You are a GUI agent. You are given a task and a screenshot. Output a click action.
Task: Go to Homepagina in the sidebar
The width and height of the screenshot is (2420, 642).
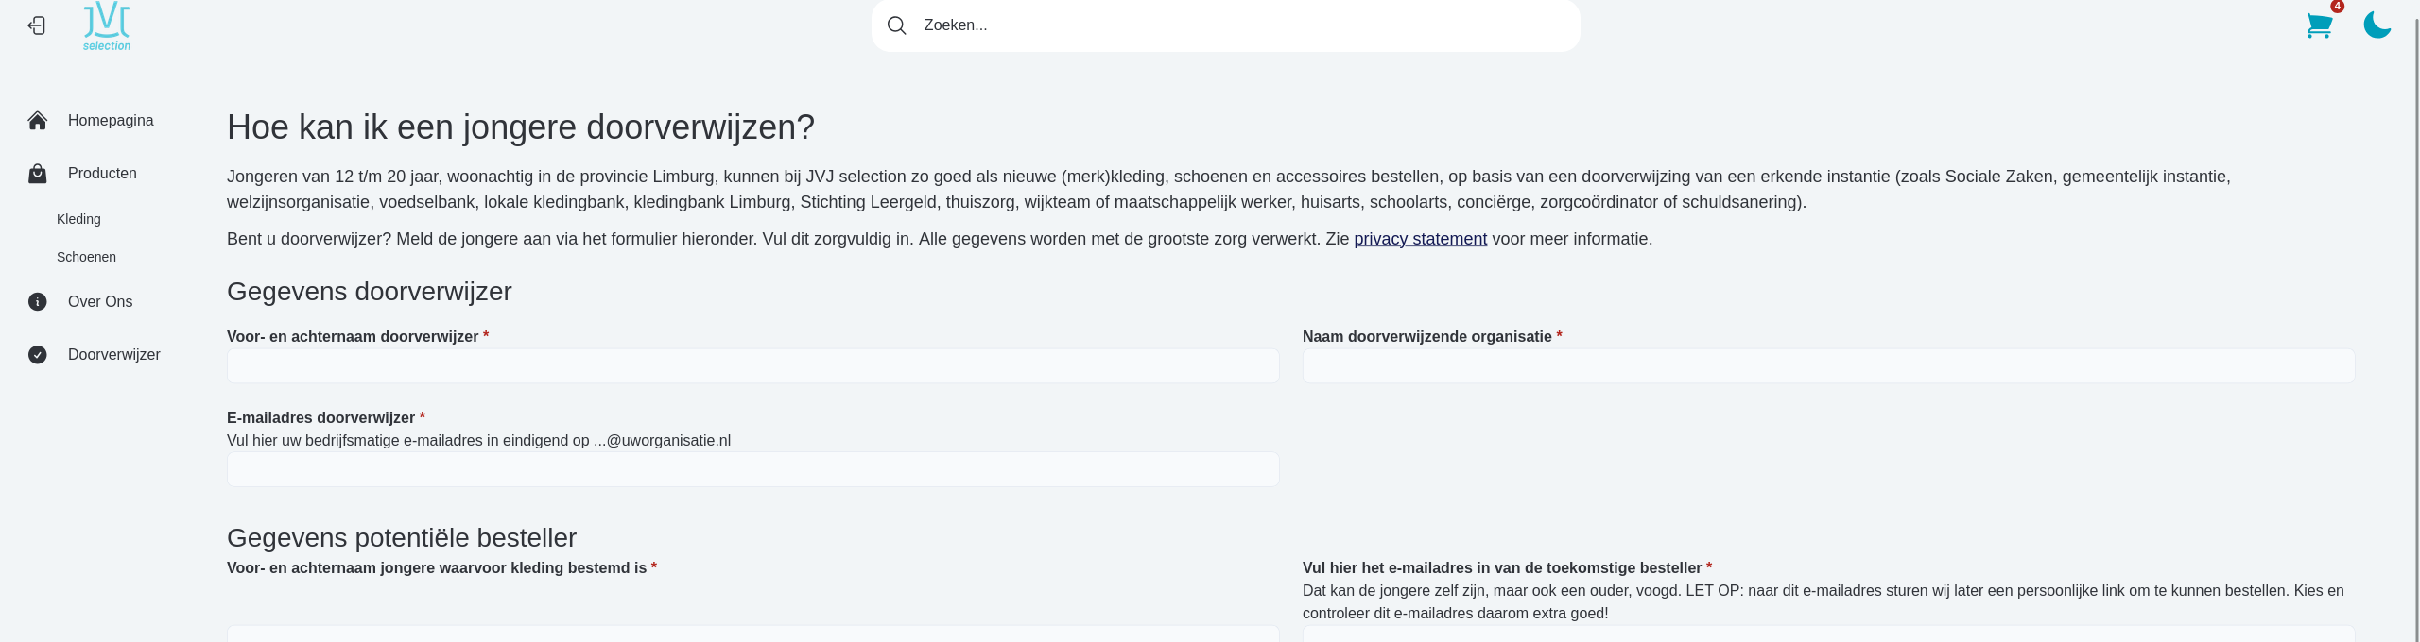[111, 121]
